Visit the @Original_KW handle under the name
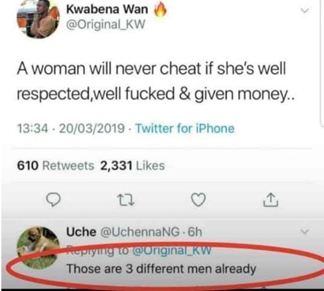Image resolution: width=324 pixels, height=291 pixels. tap(106, 24)
